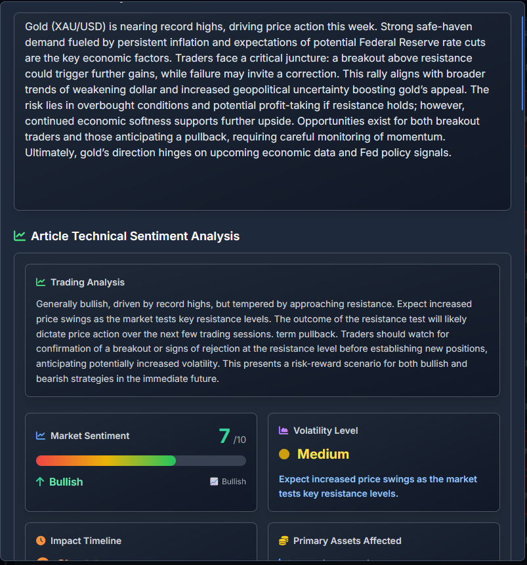Click the green Bullish up-arrow icon
This screenshot has height=565, width=527.
coord(40,482)
